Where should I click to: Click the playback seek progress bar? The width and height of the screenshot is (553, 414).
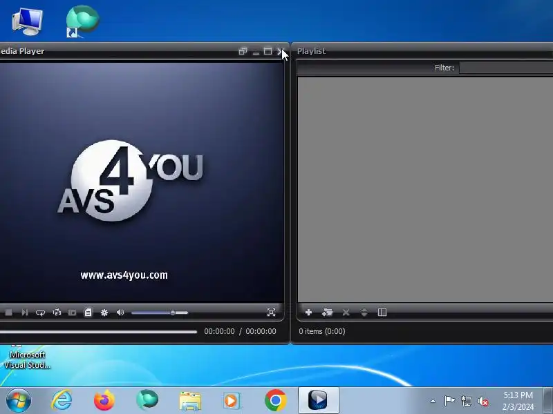click(x=98, y=332)
